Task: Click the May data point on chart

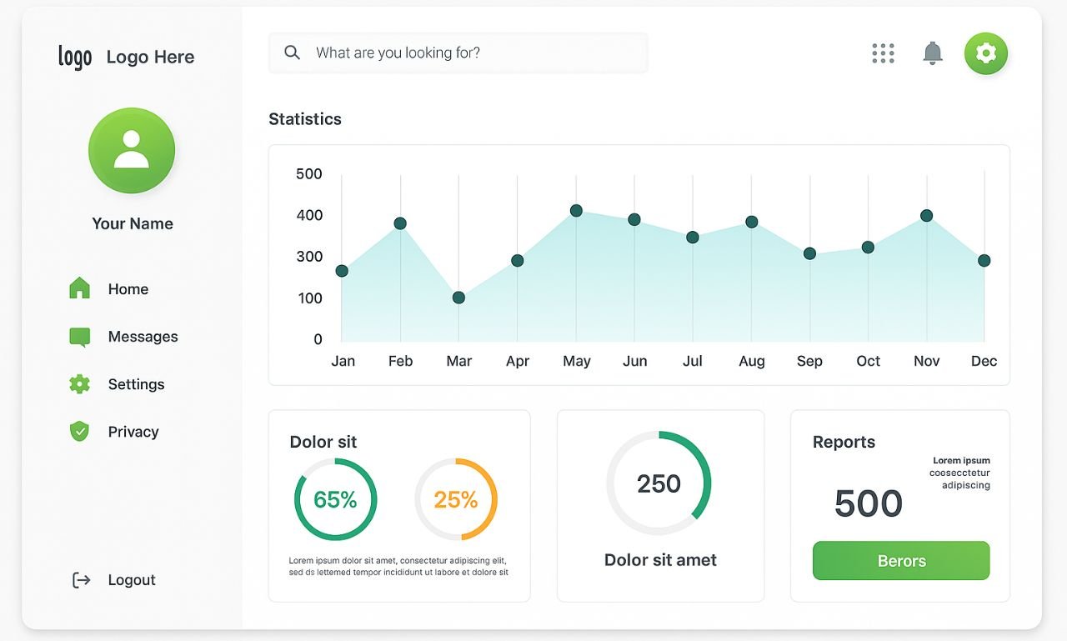Action: pyautogui.click(x=576, y=211)
